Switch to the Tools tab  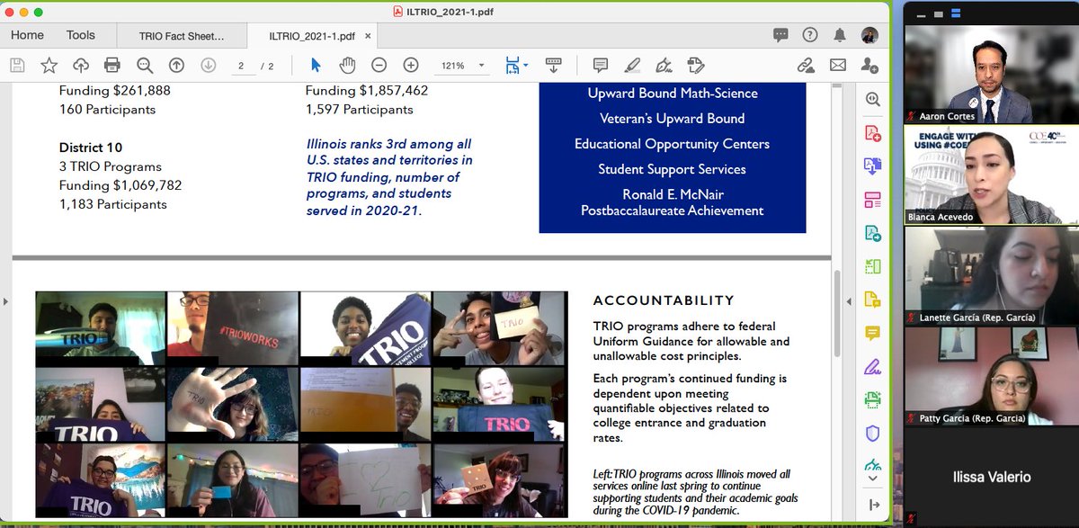tap(80, 35)
